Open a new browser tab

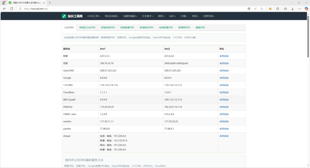pyautogui.click(x=50, y=3)
